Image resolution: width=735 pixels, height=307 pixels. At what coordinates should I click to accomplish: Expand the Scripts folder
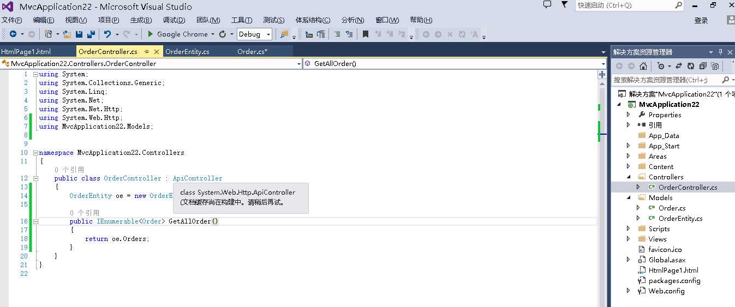629,228
